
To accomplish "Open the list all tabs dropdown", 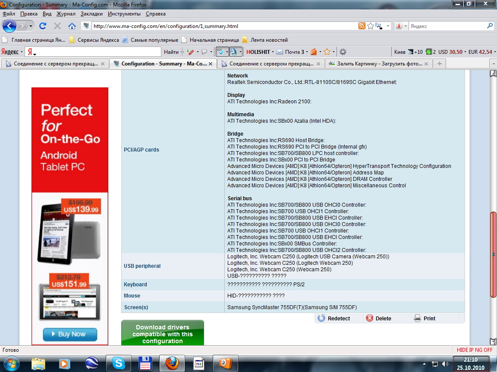I will click(x=493, y=64).
